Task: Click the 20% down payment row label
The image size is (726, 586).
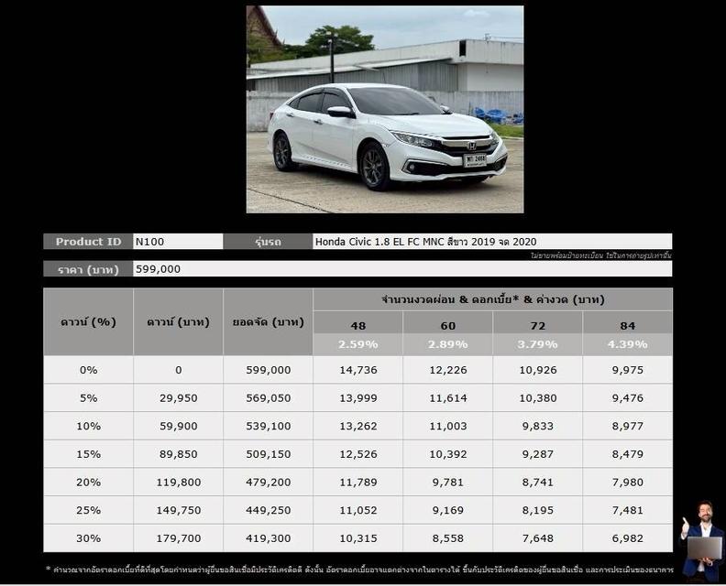Action: point(88,482)
